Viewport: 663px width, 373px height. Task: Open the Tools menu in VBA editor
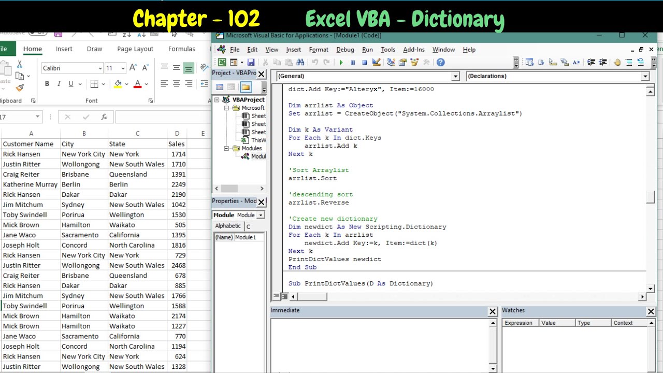pyautogui.click(x=388, y=50)
